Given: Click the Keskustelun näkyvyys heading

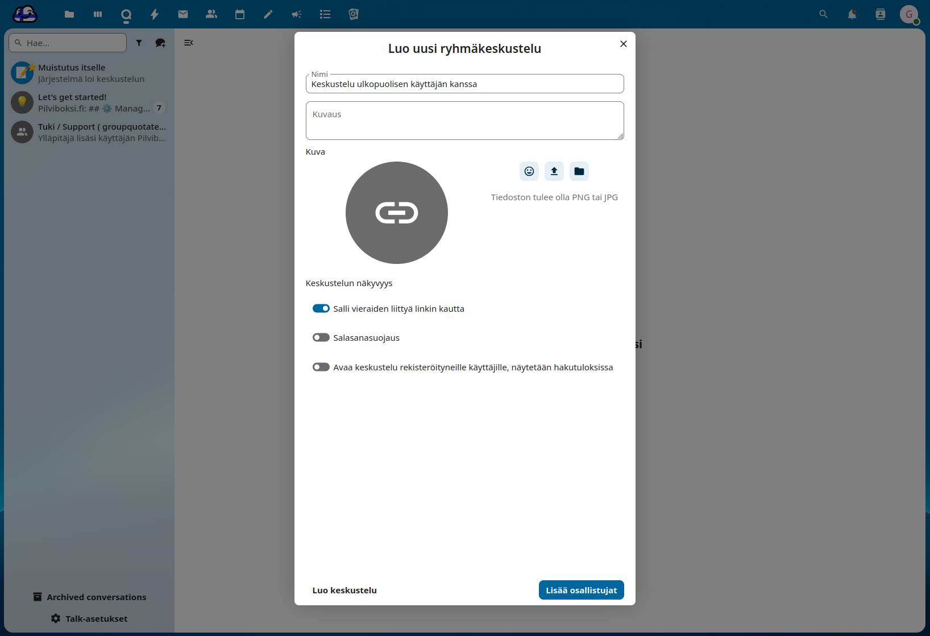Looking at the screenshot, I should [349, 283].
